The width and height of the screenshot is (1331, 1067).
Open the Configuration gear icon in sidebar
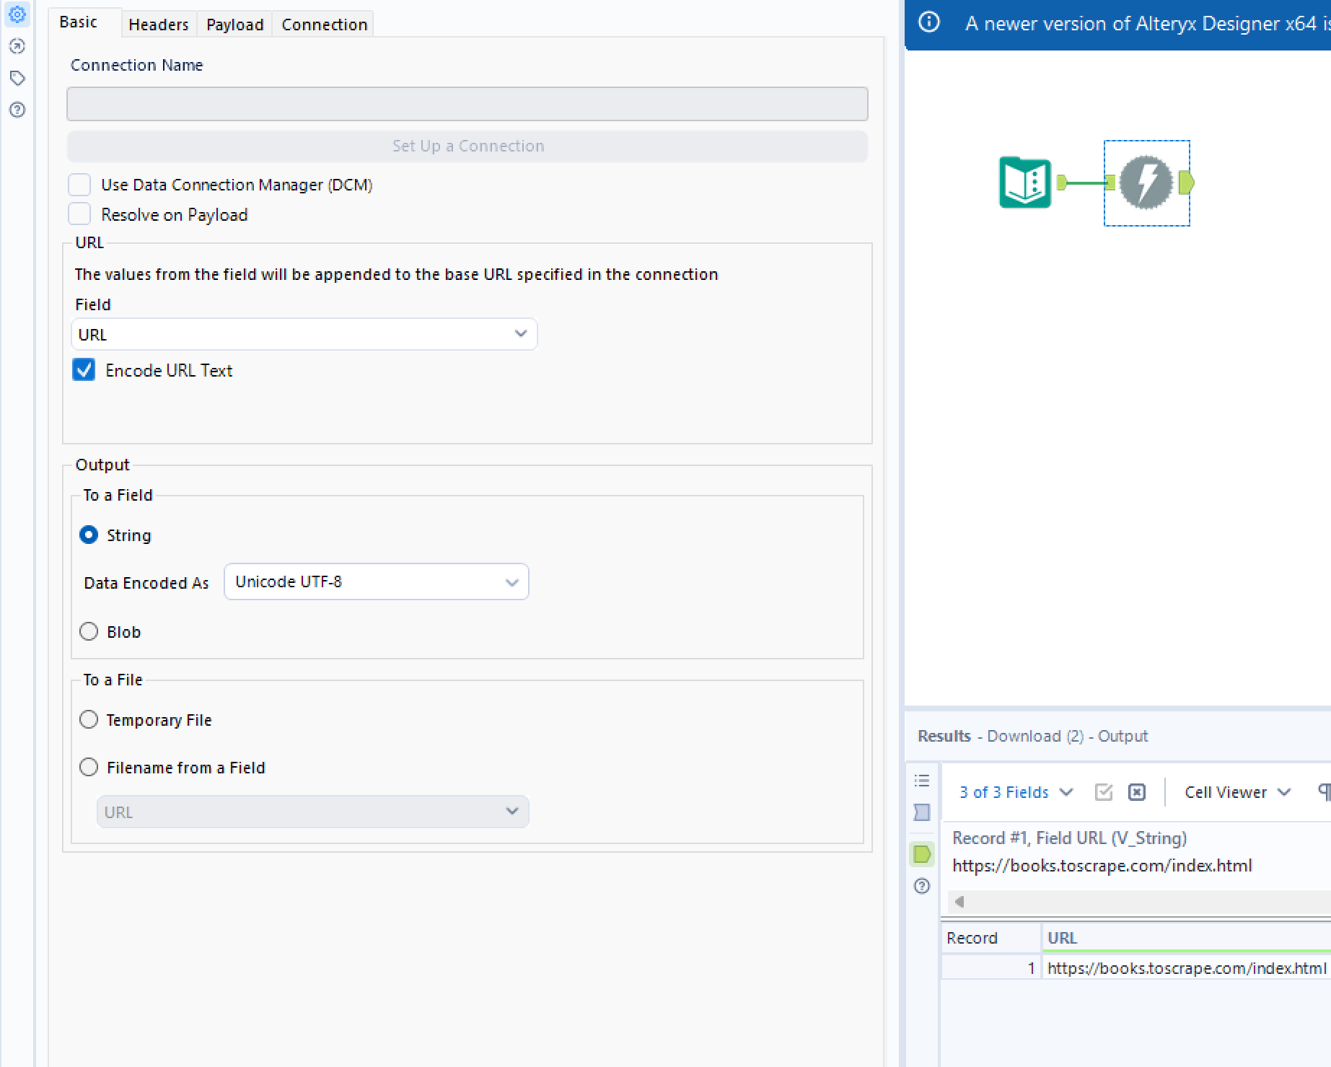tap(17, 14)
